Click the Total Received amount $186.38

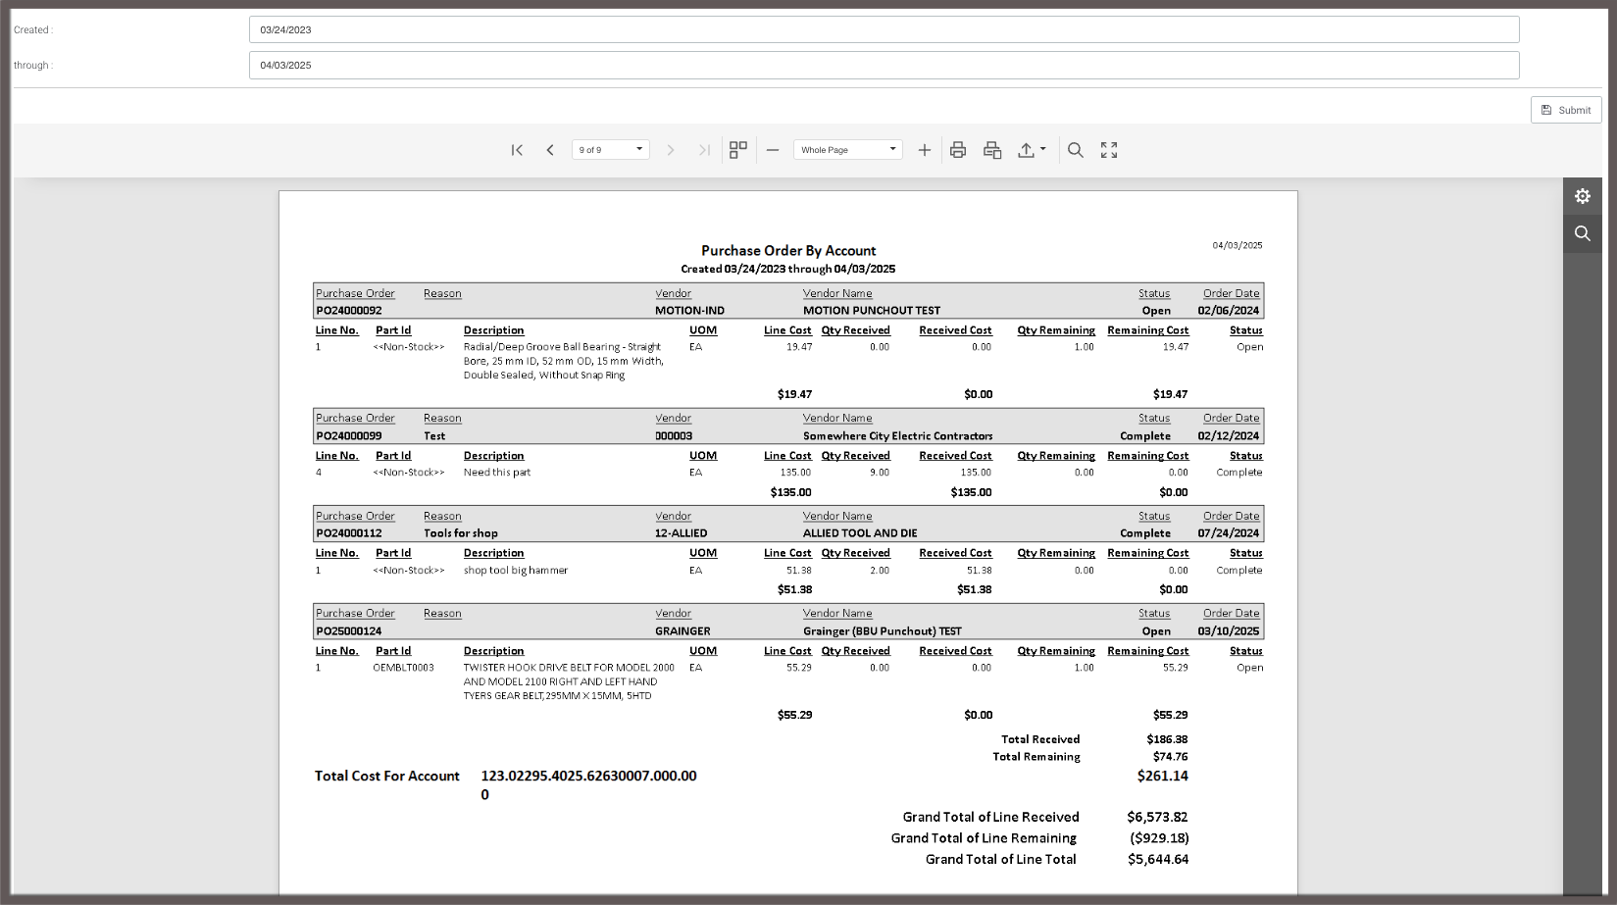pyautogui.click(x=1167, y=740)
